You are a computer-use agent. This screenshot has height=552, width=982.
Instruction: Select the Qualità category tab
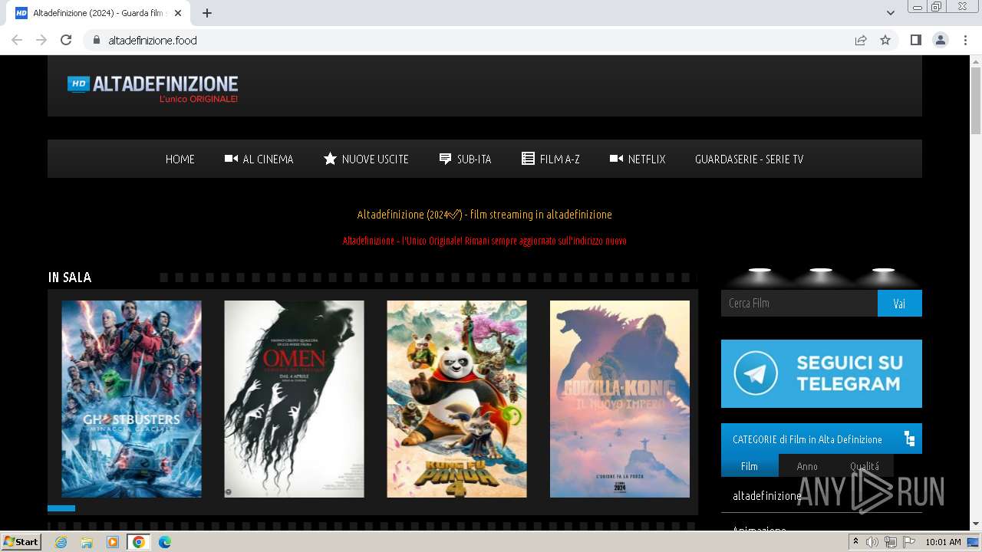(x=865, y=466)
